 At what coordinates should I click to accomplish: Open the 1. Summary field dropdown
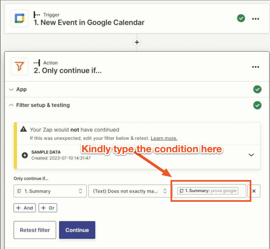[50, 191]
